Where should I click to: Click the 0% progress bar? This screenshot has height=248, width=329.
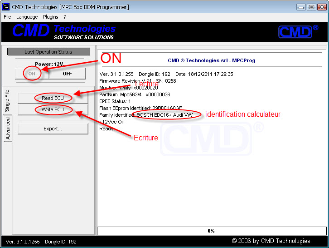click(x=211, y=231)
